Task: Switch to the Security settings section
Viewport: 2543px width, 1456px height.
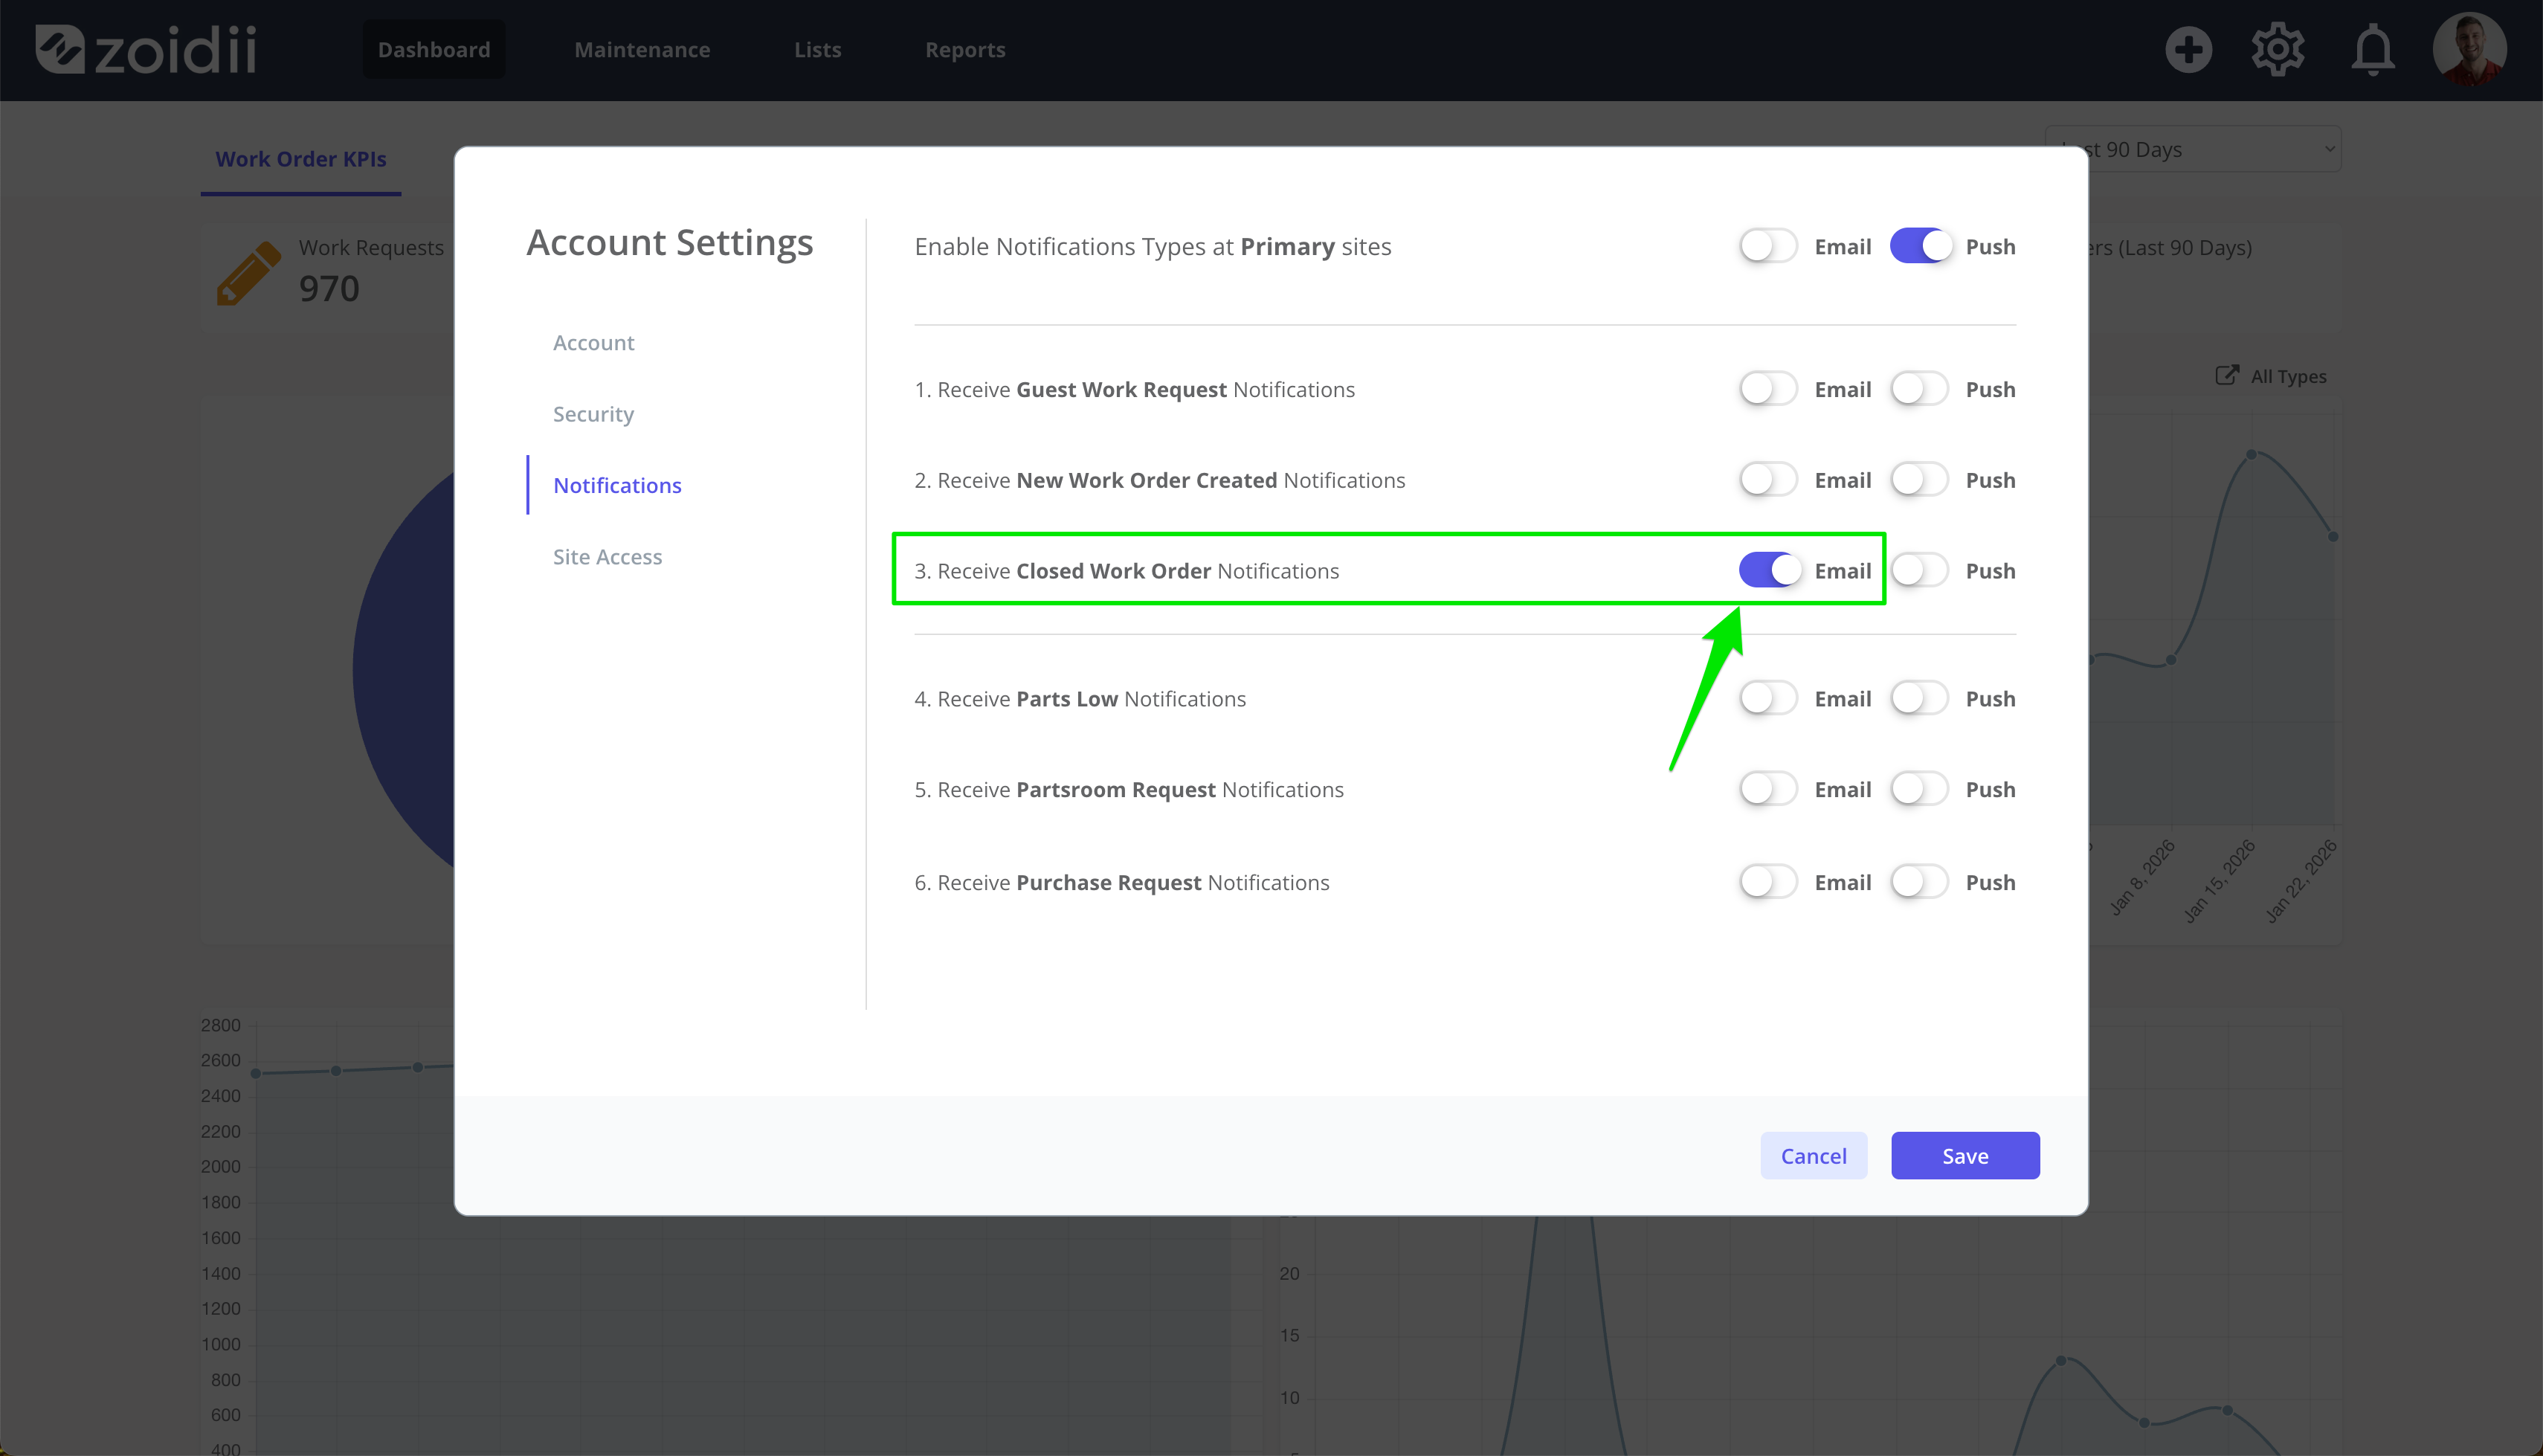Action: click(x=593, y=414)
